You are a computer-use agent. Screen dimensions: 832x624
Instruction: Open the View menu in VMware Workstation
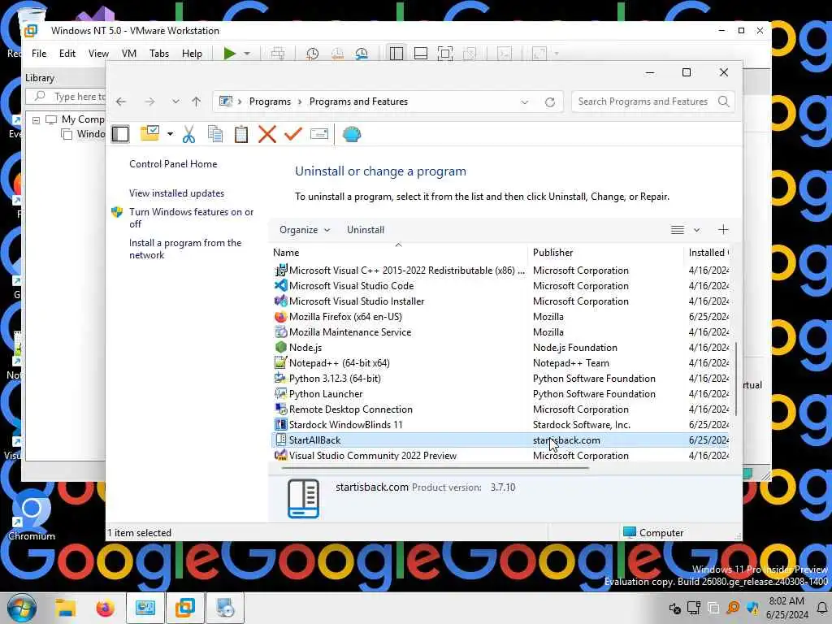point(98,54)
